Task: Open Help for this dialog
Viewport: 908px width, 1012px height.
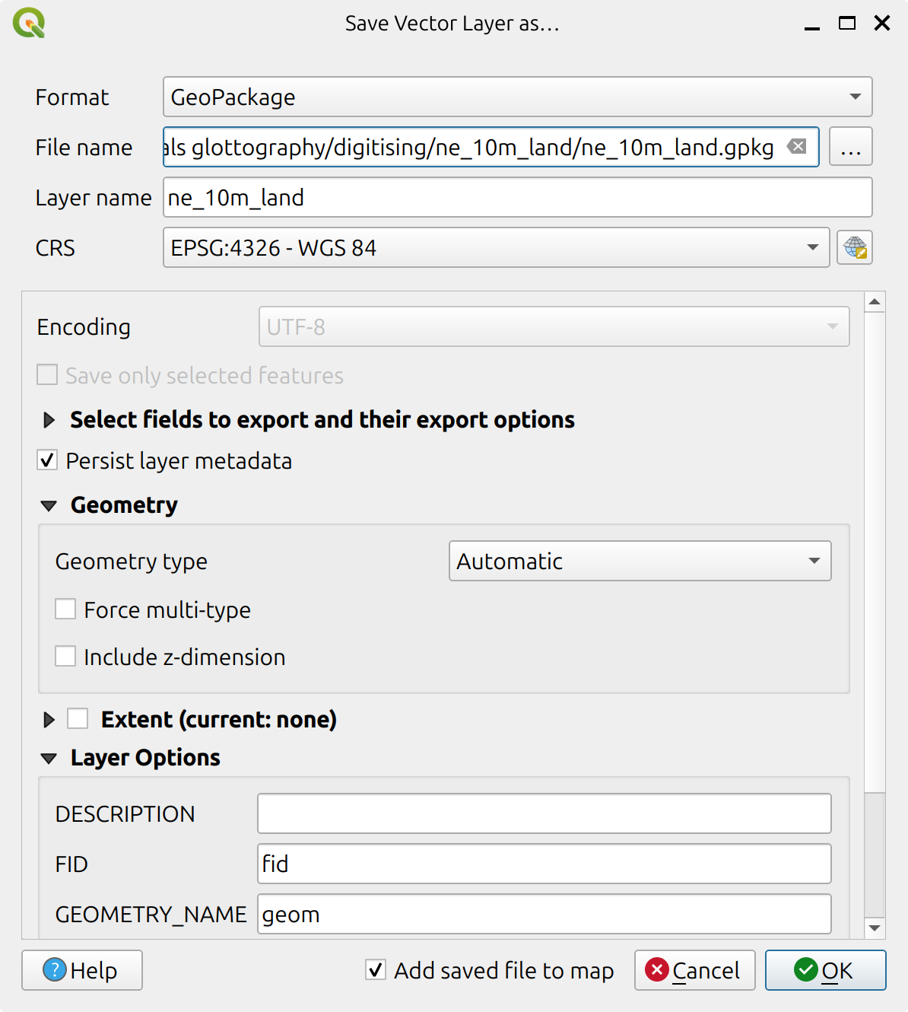Action: tap(82, 970)
